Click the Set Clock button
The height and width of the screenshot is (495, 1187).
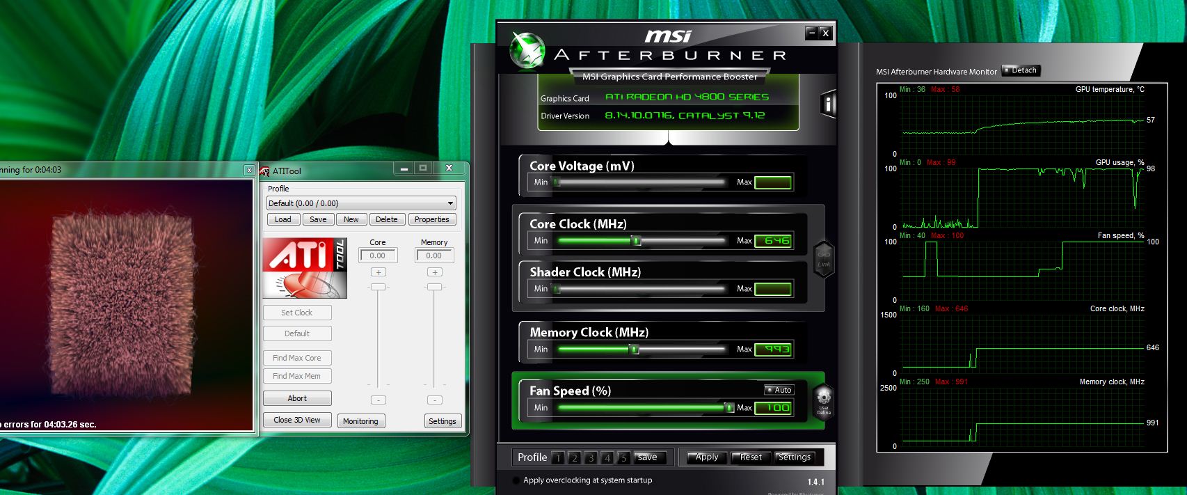coord(297,313)
